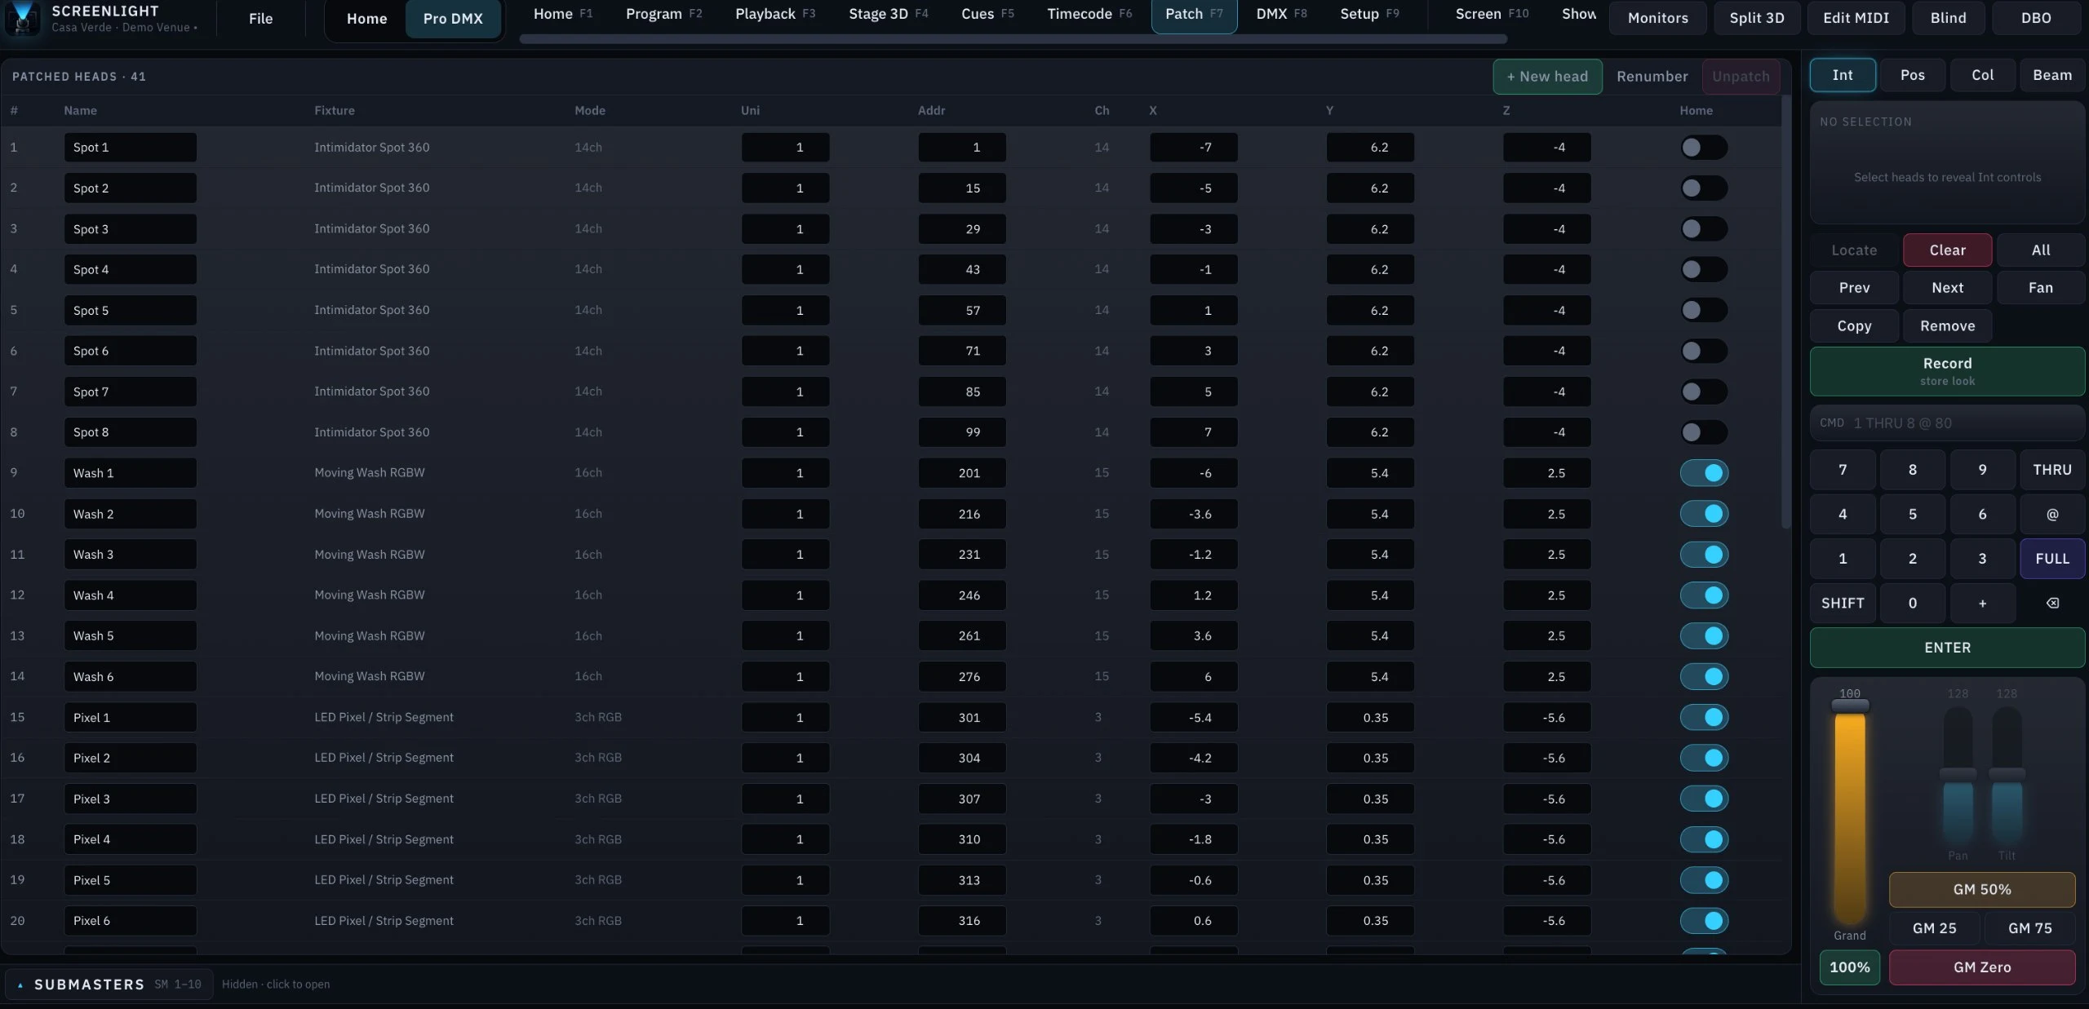Click the 100% grand master button

tap(1849, 967)
